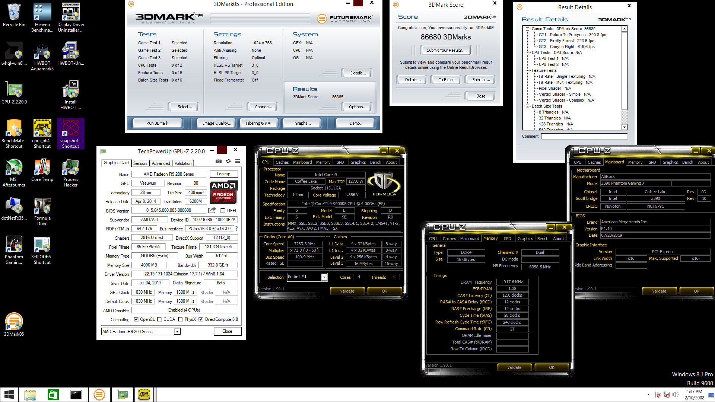Switch to Command Prompt in the taskbar
The width and height of the screenshot is (715, 402).
(76, 395)
